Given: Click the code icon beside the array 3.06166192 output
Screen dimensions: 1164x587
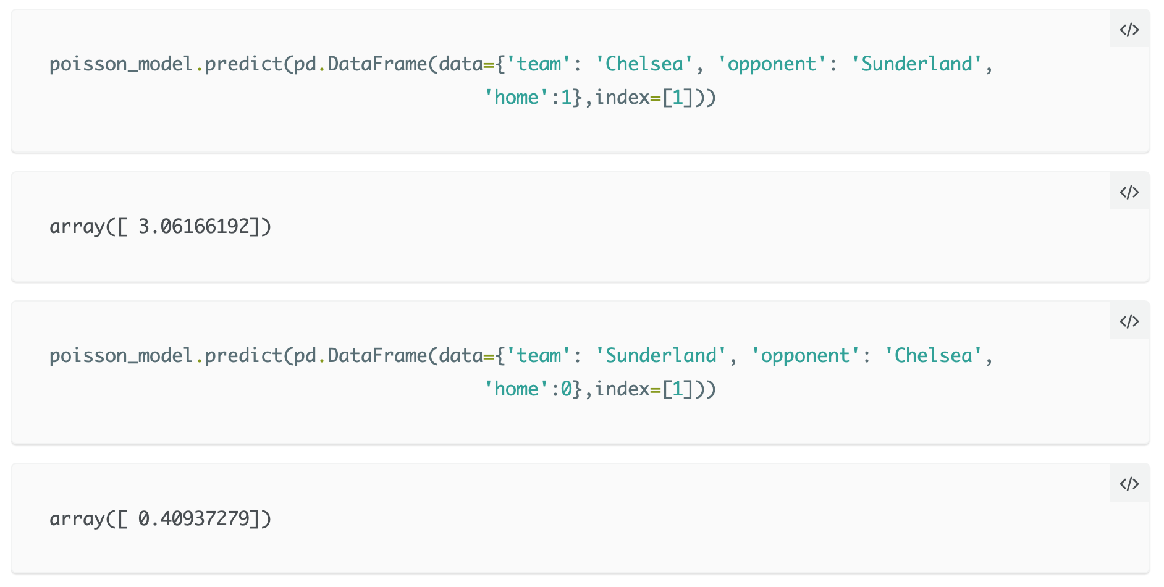Looking at the screenshot, I should click(x=1129, y=192).
